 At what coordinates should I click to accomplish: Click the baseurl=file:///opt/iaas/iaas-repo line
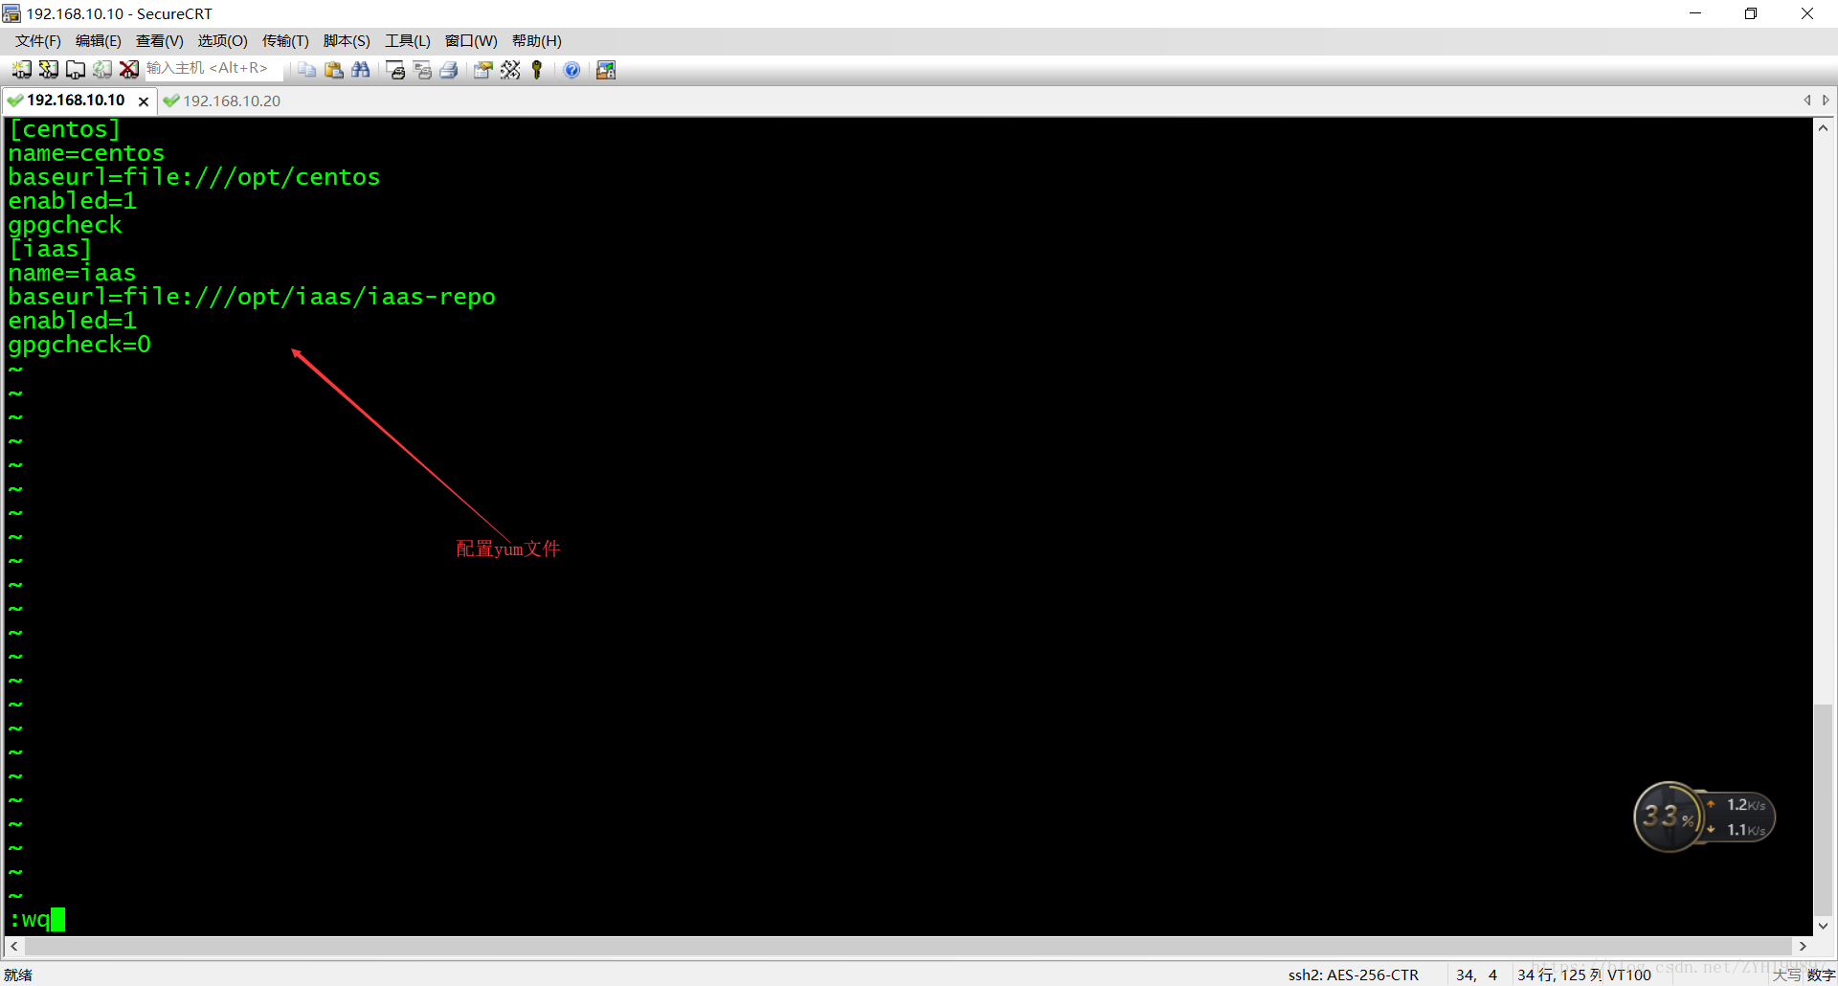pyautogui.click(x=252, y=297)
